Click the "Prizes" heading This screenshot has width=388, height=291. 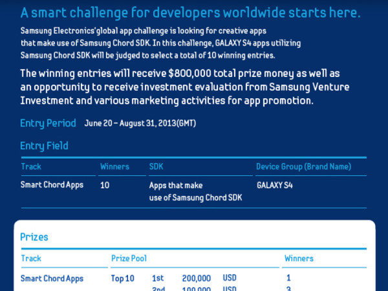click(34, 237)
